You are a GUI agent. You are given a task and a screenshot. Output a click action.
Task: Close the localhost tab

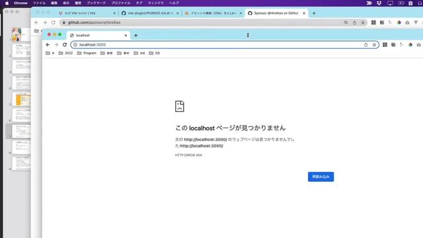click(126, 35)
